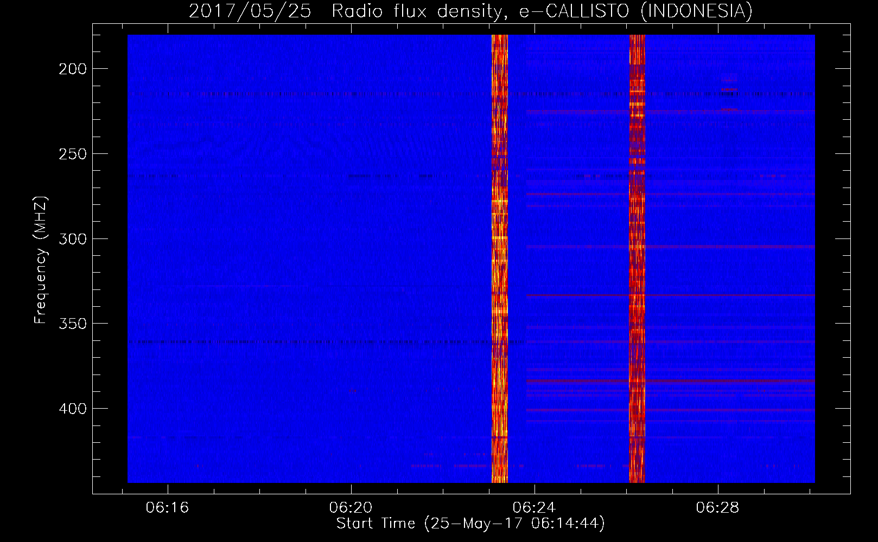Click the 06:24 time tick label
This screenshot has width=878, height=542.
(x=535, y=507)
